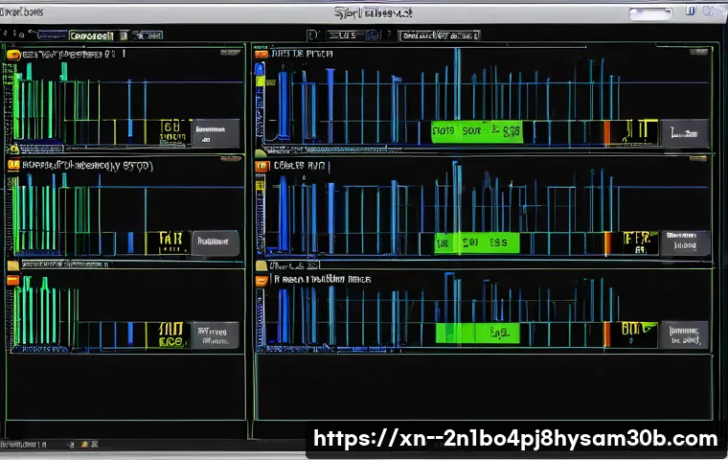
Task: Click the green highlighted bar in the top-right graph
Action: click(x=474, y=131)
